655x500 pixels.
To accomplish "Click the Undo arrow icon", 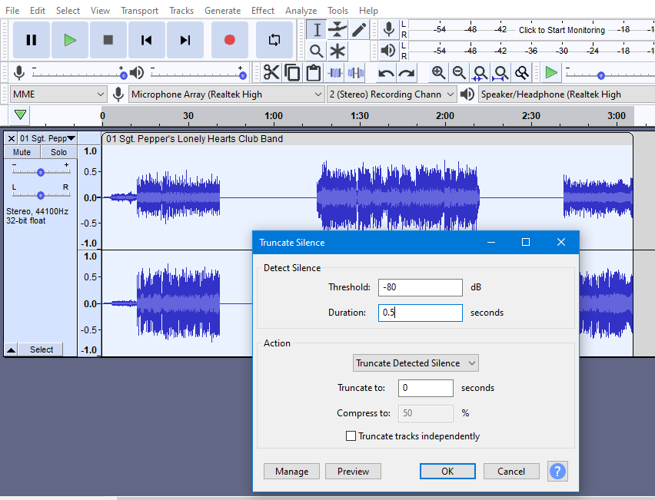I will pos(386,74).
